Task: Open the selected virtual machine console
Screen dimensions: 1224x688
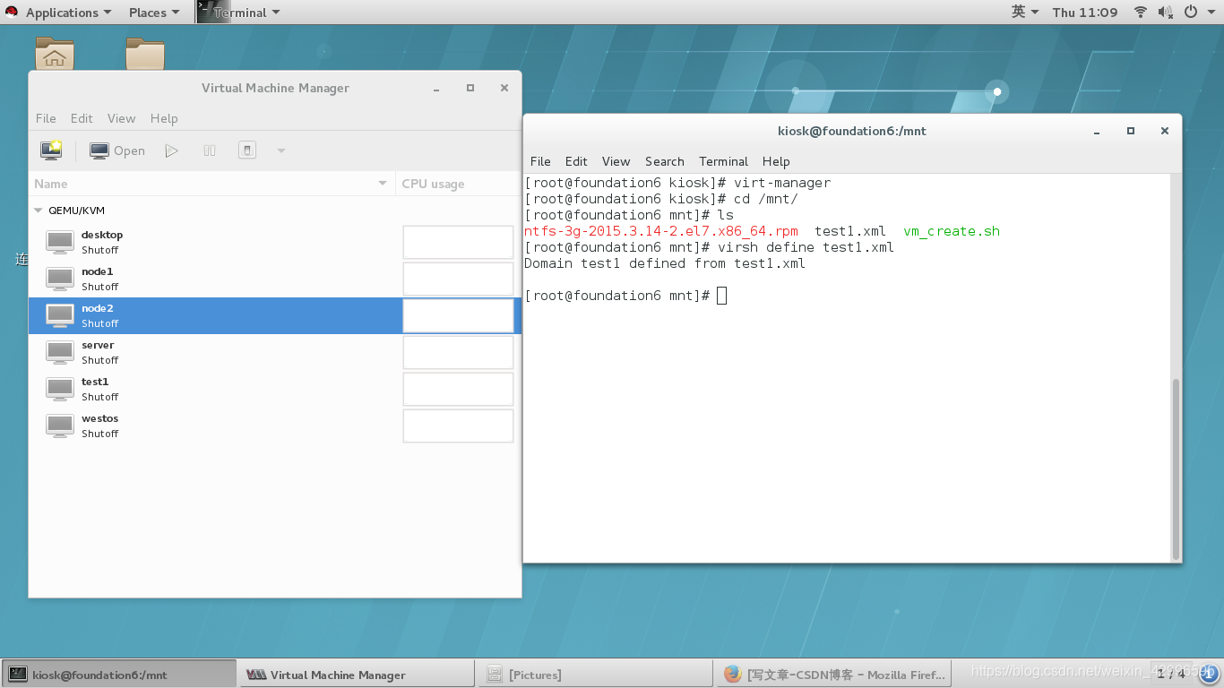Action: click(x=117, y=150)
